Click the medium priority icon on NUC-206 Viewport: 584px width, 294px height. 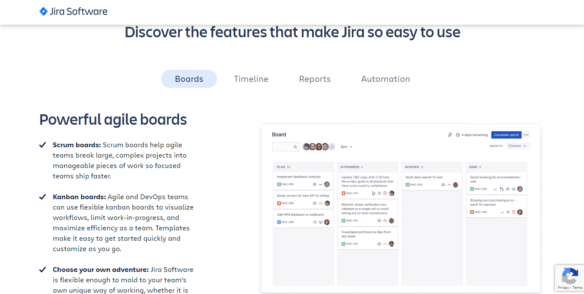coord(320,203)
